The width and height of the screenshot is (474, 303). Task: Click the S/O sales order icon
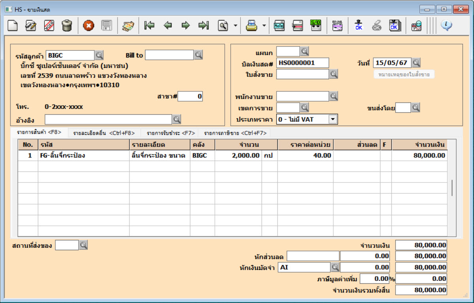point(316,26)
